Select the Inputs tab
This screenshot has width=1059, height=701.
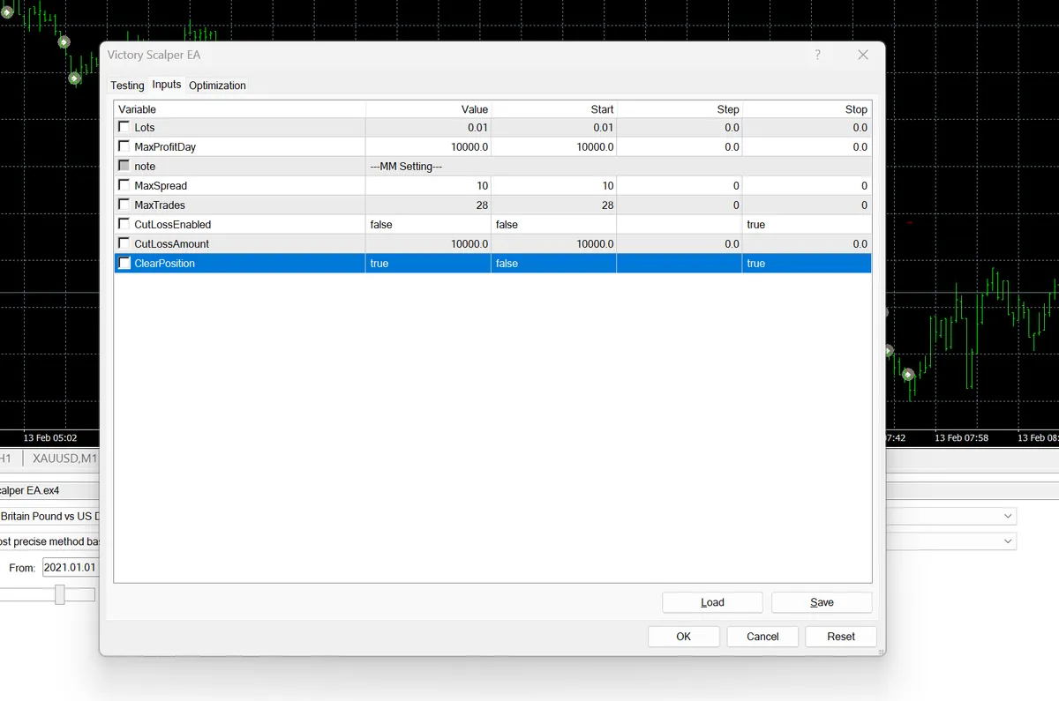tap(166, 85)
